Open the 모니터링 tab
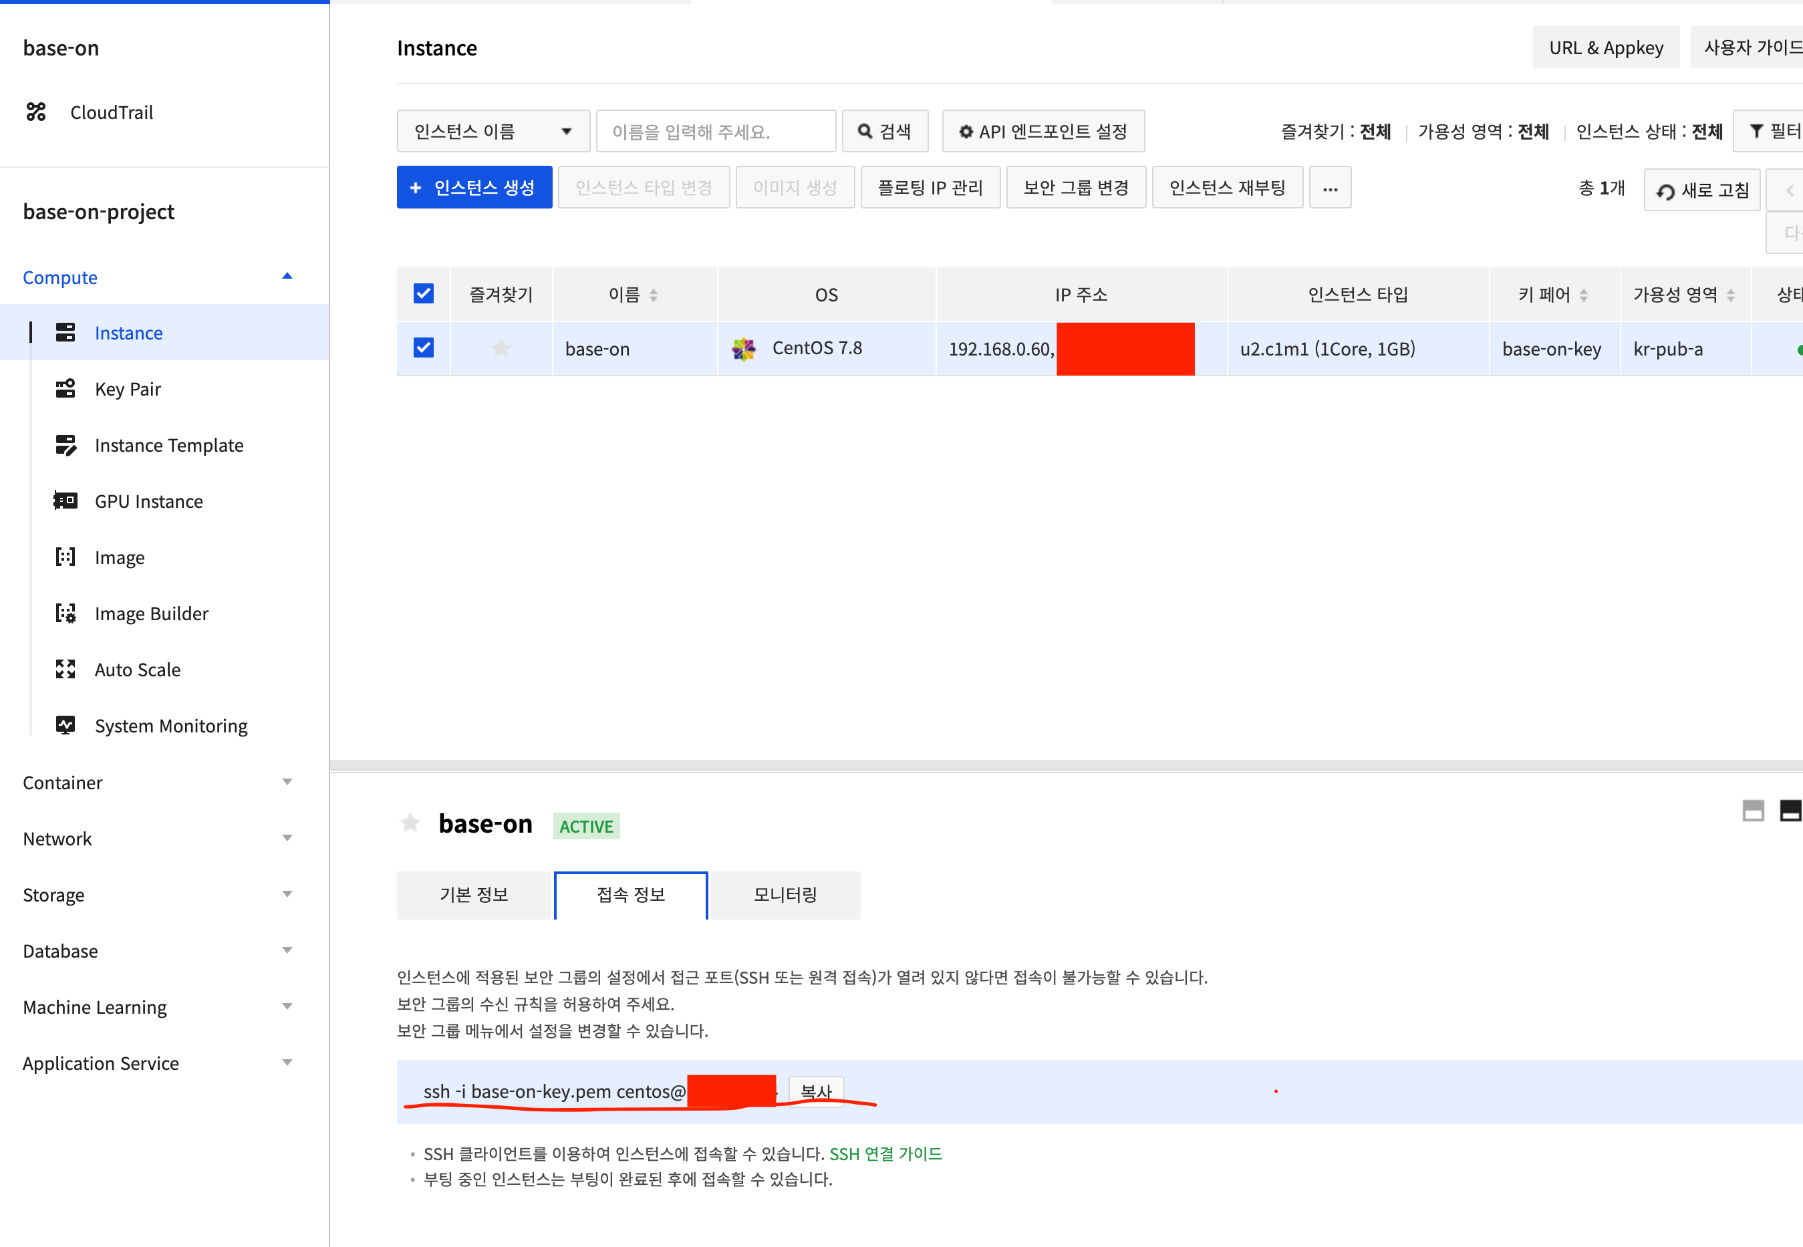Image resolution: width=1803 pixels, height=1247 pixels. [785, 895]
